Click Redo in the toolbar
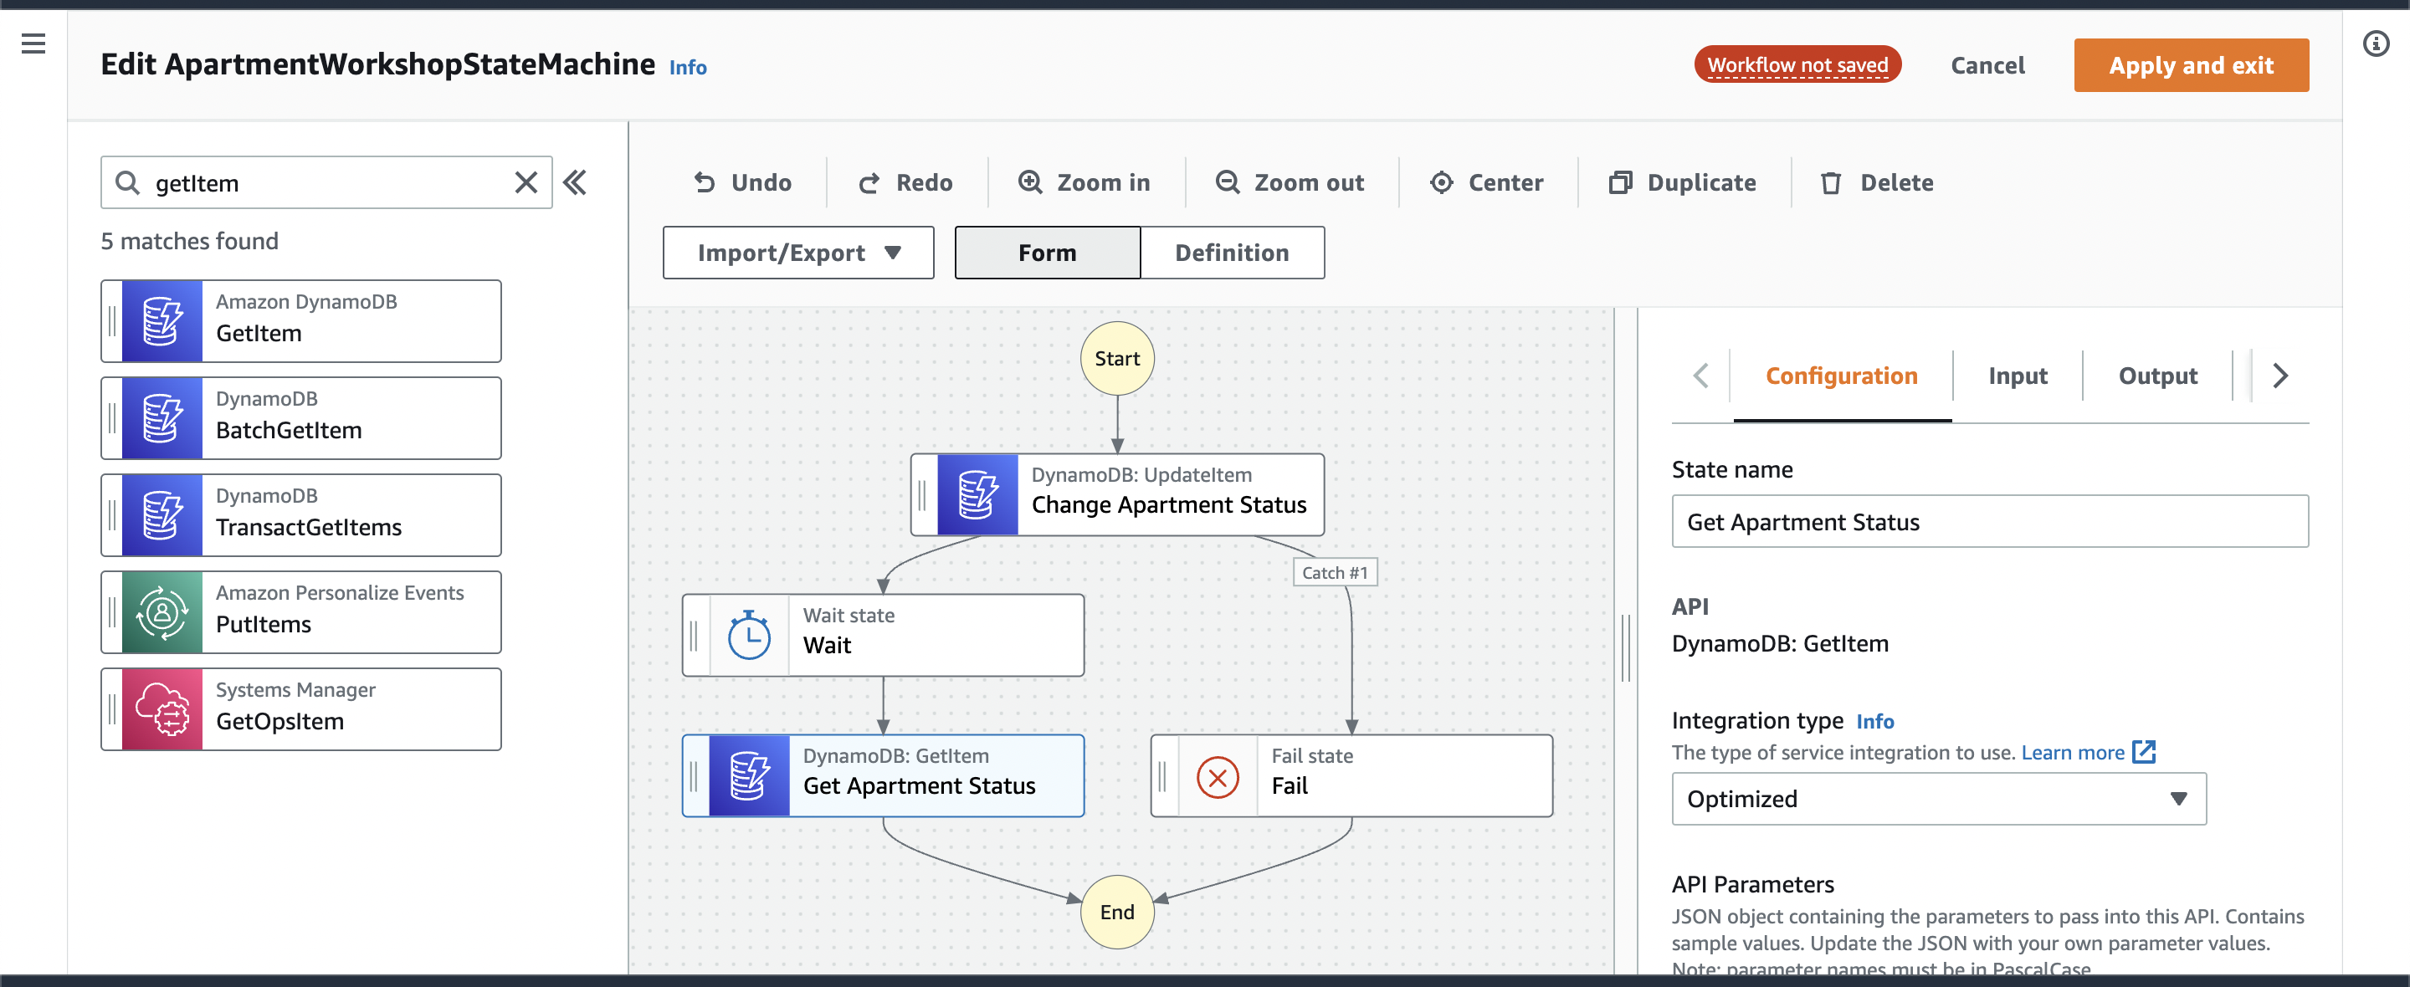 (905, 182)
